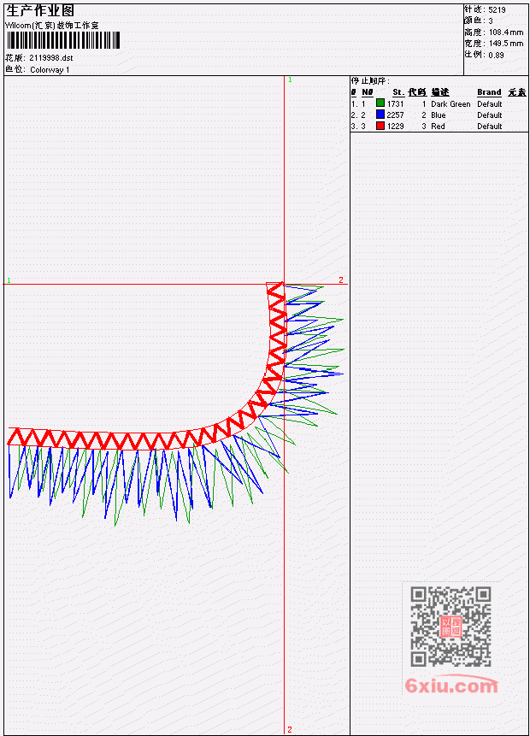Viewport: 530px width, 736px height.
Task: Click the file name 2119998.dst
Action: click(51, 58)
